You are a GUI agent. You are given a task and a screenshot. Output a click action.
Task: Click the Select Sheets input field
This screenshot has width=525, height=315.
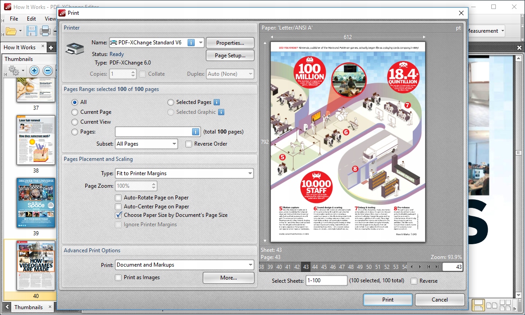click(326, 281)
